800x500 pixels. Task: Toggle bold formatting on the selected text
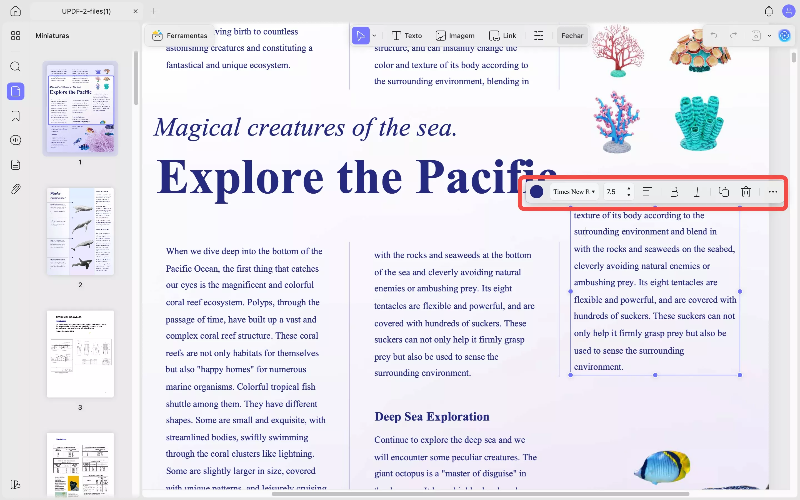(x=674, y=192)
